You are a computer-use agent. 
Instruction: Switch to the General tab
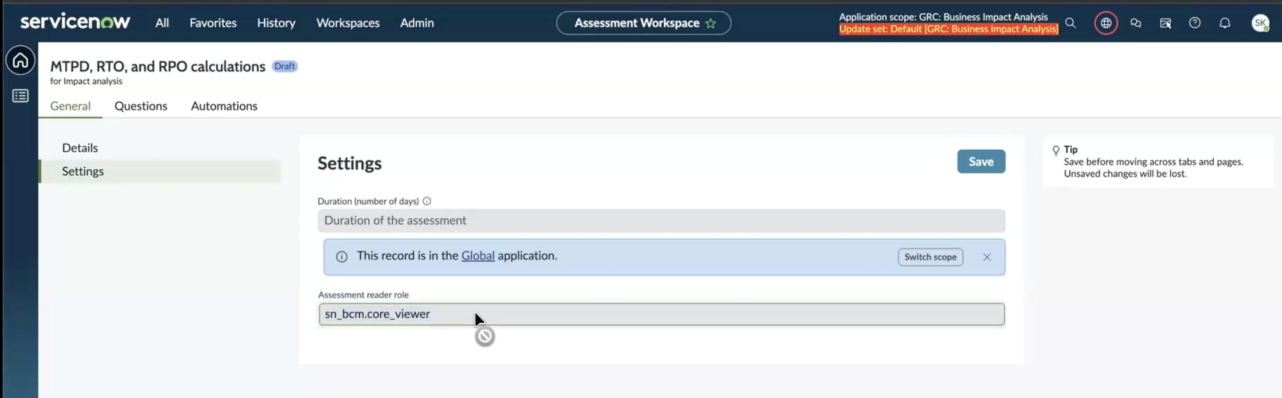[70, 106]
